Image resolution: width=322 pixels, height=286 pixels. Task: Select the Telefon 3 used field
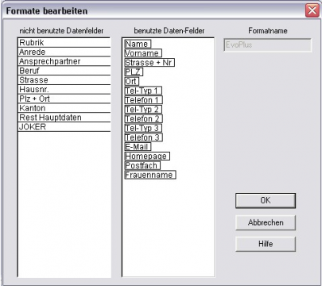coord(143,137)
